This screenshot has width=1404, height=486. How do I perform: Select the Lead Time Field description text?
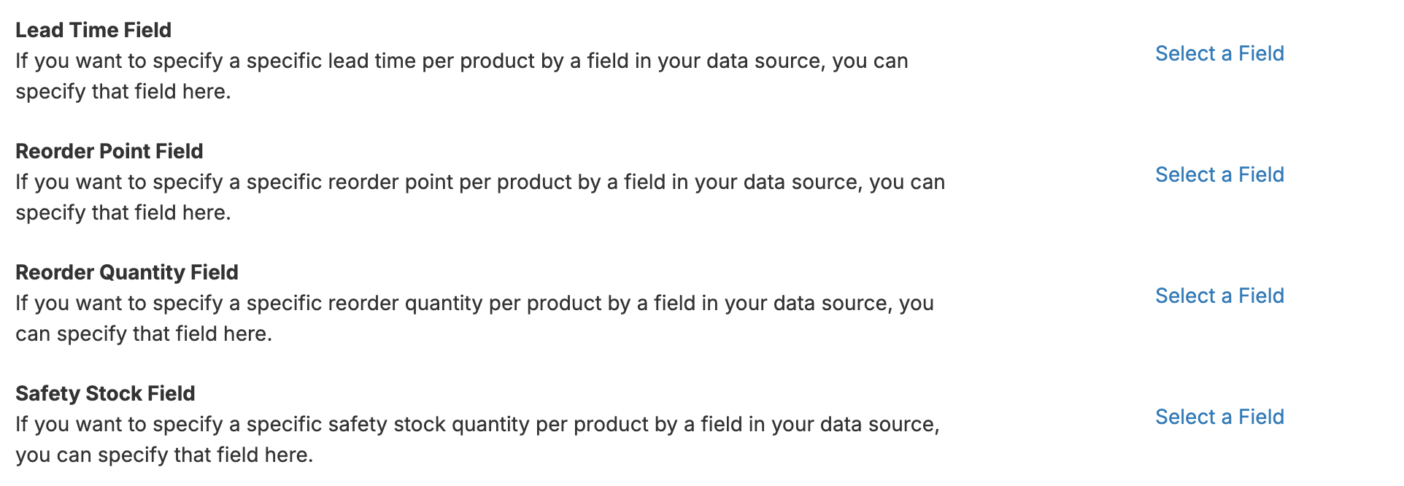[x=460, y=76]
